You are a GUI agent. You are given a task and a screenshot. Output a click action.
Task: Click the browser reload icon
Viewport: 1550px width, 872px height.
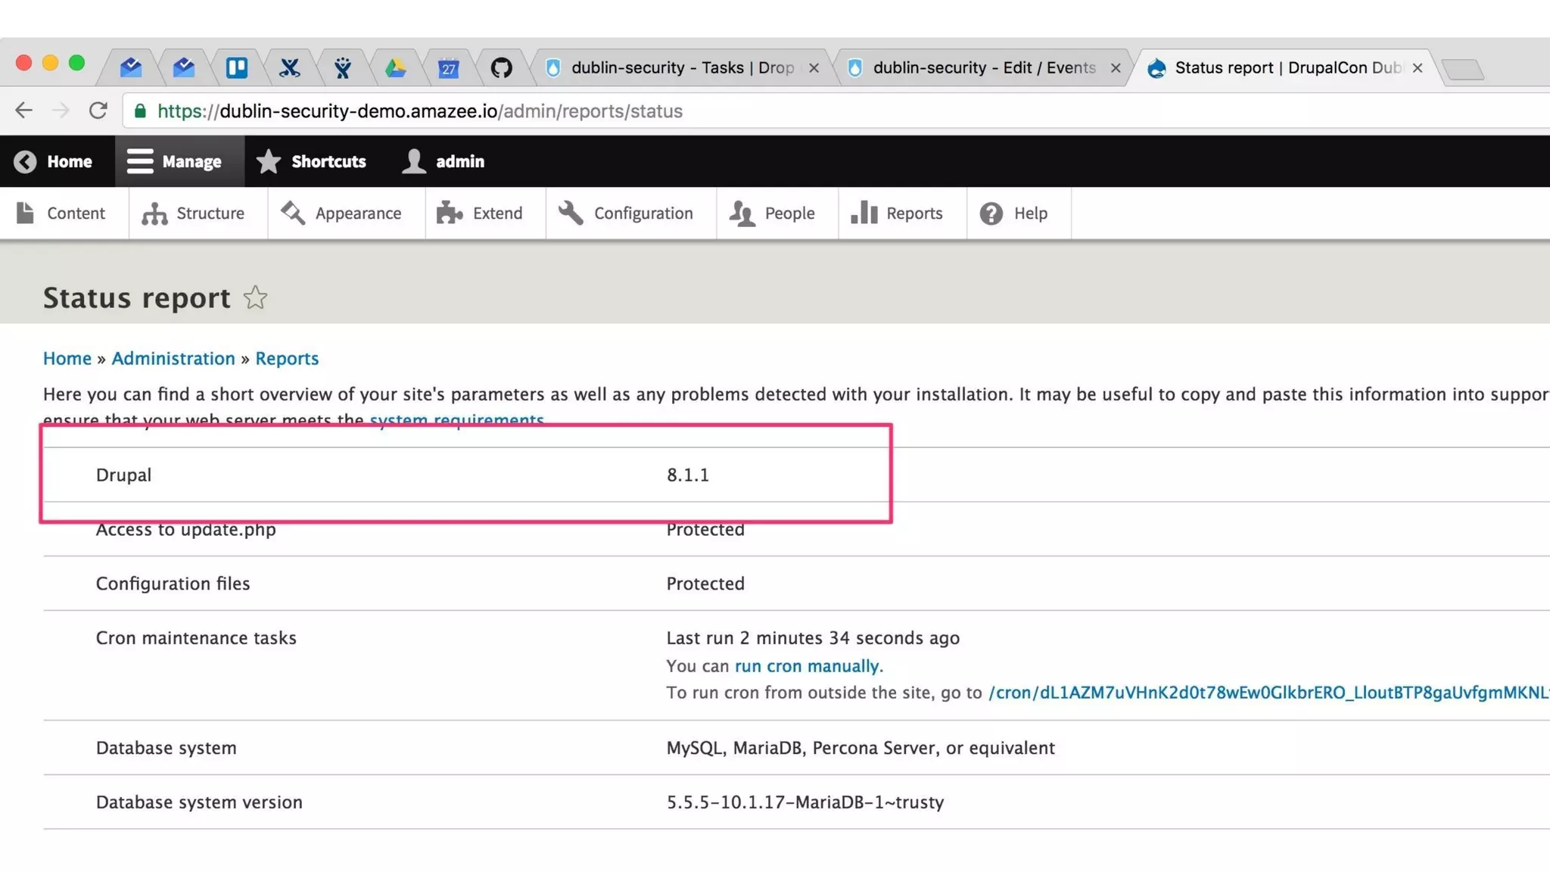(98, 111)
